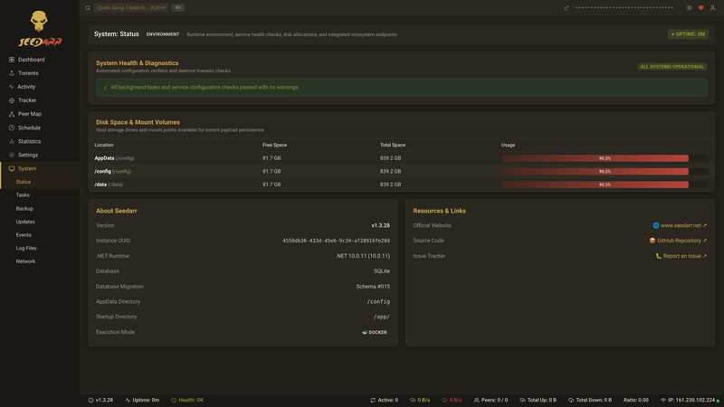The width and height of the screenshot is (724, 407).
Task: Click the ENVIRONMENT tag in header
Action: point(163,34)
